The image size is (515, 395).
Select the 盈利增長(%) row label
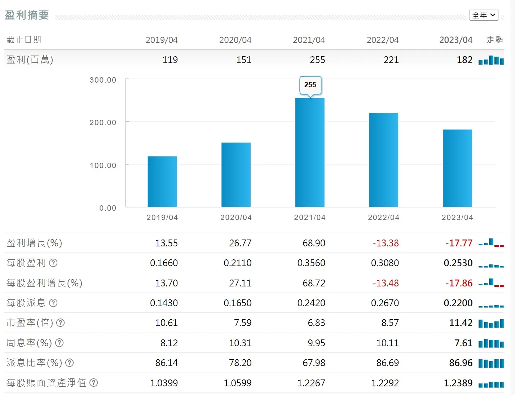pyautogui.click(x=34, y=243)
